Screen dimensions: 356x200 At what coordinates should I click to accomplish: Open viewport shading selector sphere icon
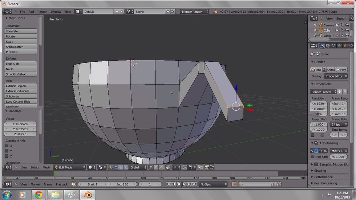click(x=92, y=167)
